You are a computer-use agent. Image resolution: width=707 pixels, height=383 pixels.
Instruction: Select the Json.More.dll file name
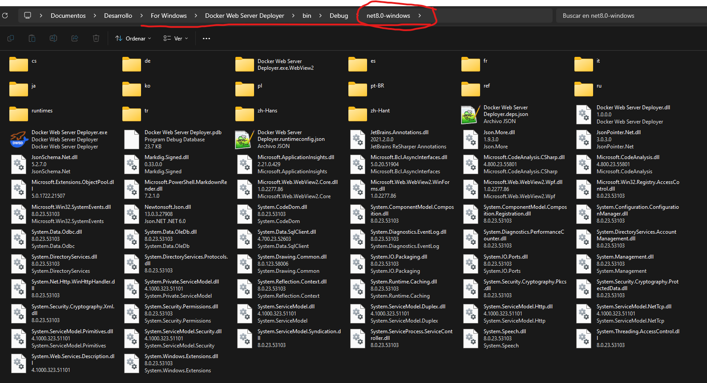click(499, 132)
